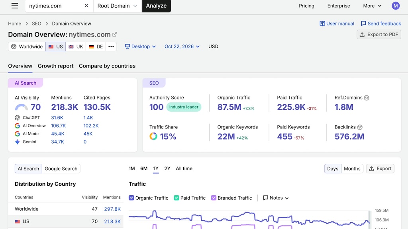Select the Worldwide database

tap(27, 47)
